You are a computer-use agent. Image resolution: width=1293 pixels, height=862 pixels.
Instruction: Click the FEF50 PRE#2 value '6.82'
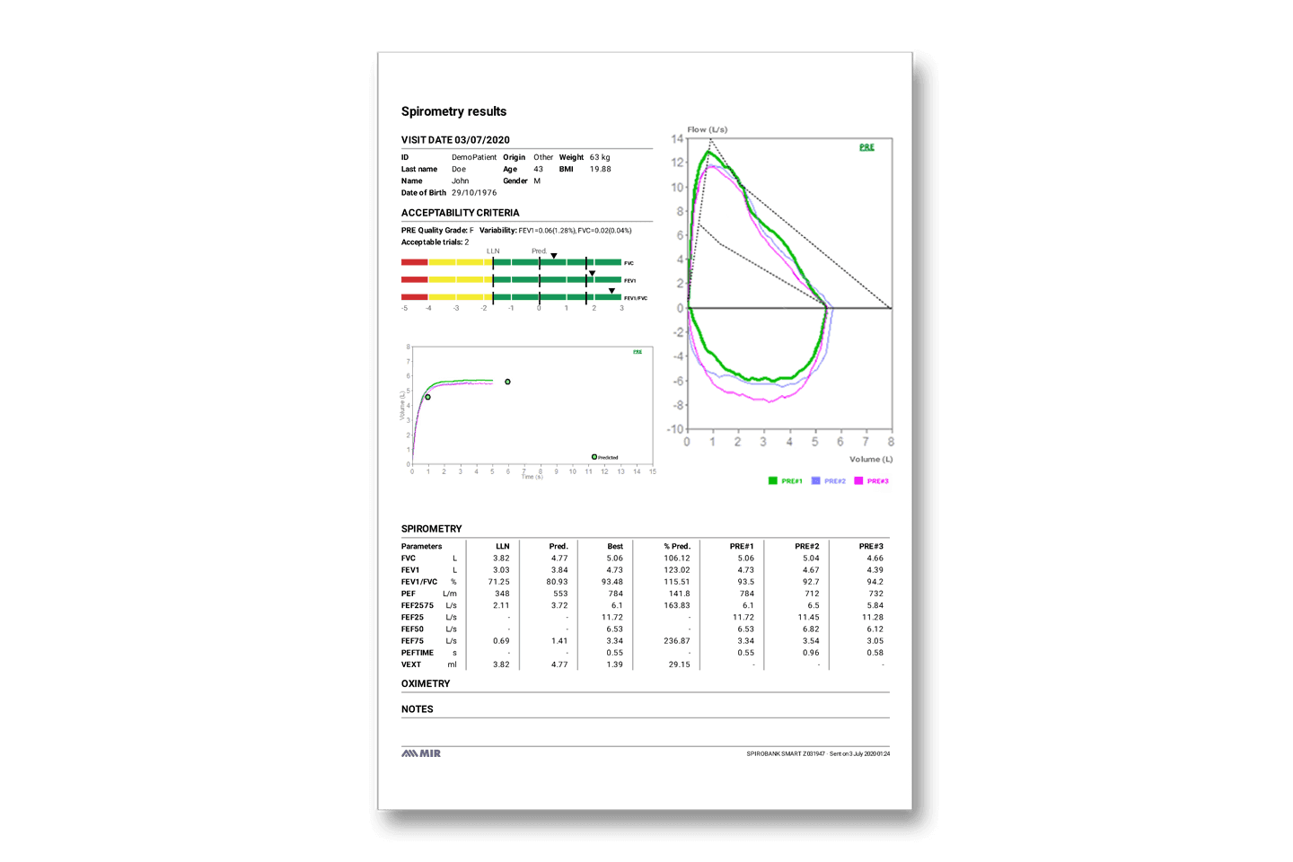pos(810,629)
